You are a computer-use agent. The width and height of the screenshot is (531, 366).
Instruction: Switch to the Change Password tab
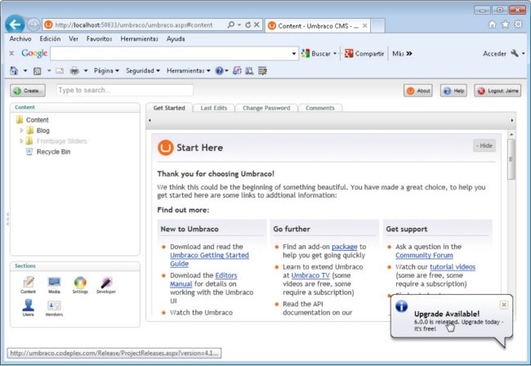[266, 108]
